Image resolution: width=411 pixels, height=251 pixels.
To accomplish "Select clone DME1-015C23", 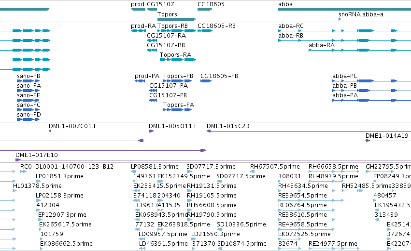I will (309, 131).
